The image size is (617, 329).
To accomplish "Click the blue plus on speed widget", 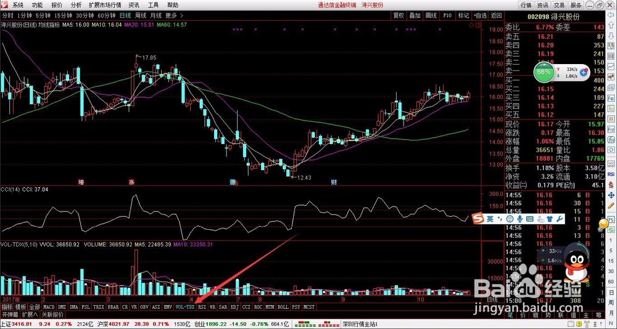I will [584, 72].
